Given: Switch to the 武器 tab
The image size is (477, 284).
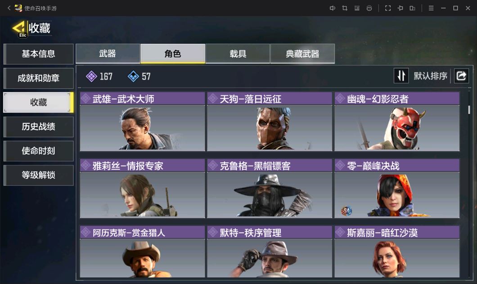Looking at the screenshot, I should (x=108, y=54).
